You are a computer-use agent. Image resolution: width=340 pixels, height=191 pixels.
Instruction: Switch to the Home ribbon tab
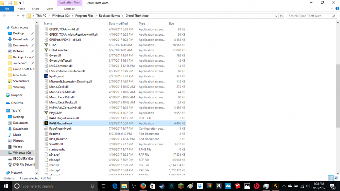point(21,9)
